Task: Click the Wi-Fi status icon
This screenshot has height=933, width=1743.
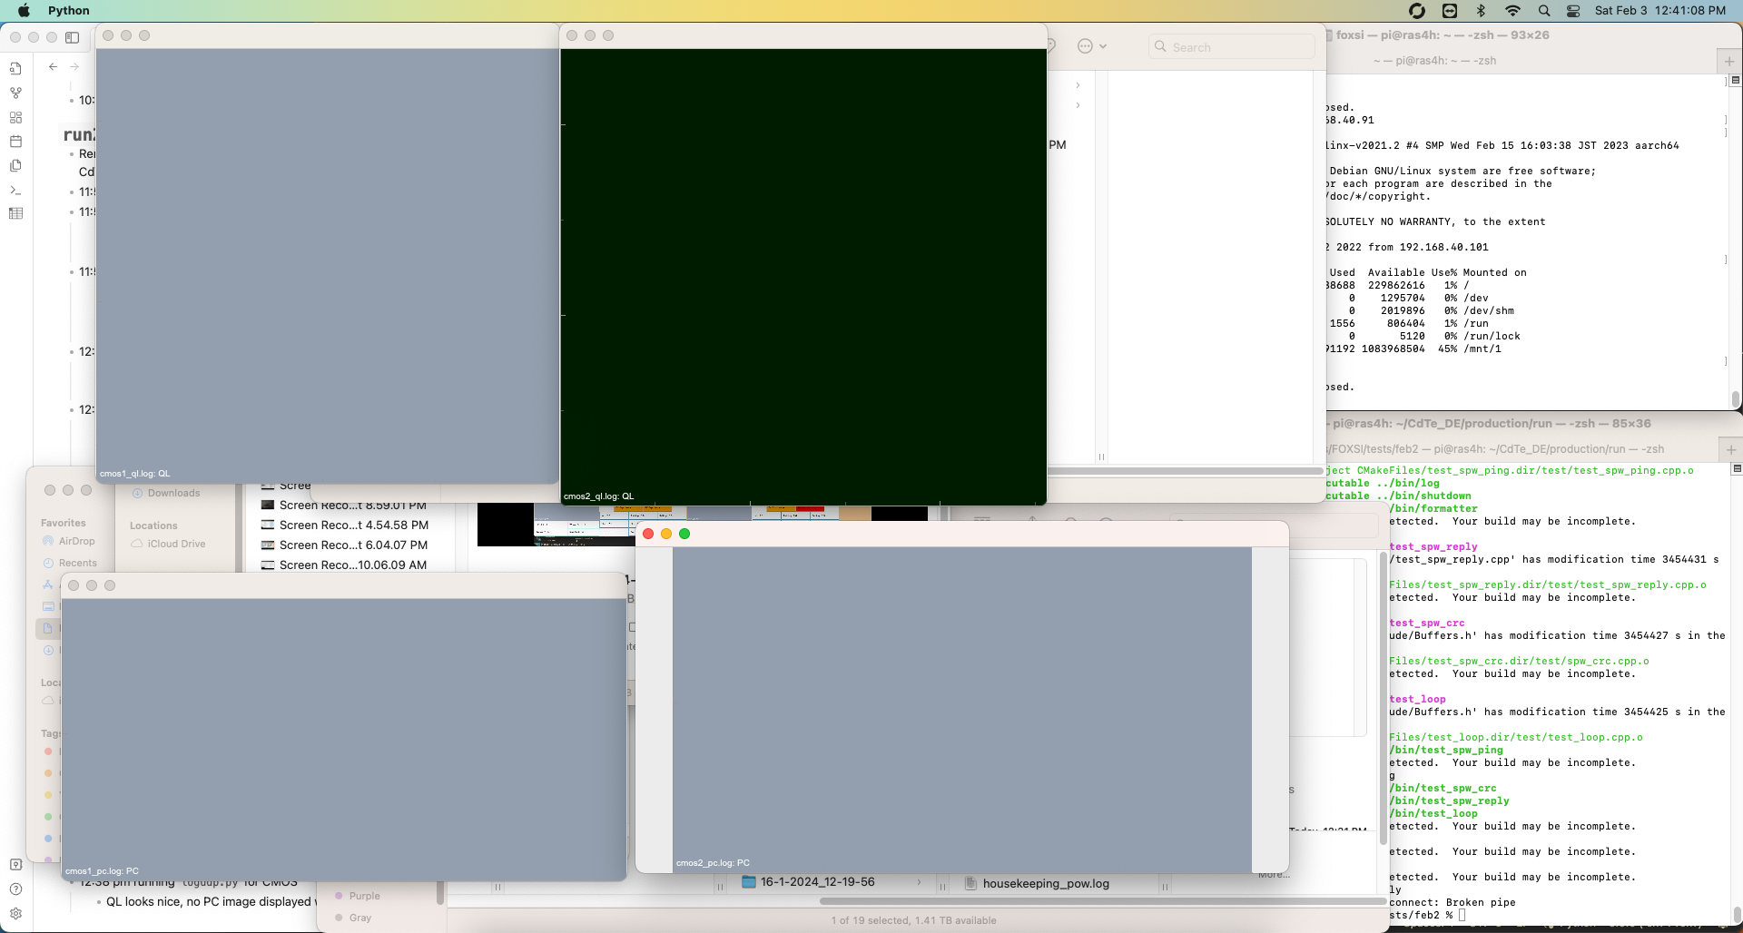Action: (1512, 11)
